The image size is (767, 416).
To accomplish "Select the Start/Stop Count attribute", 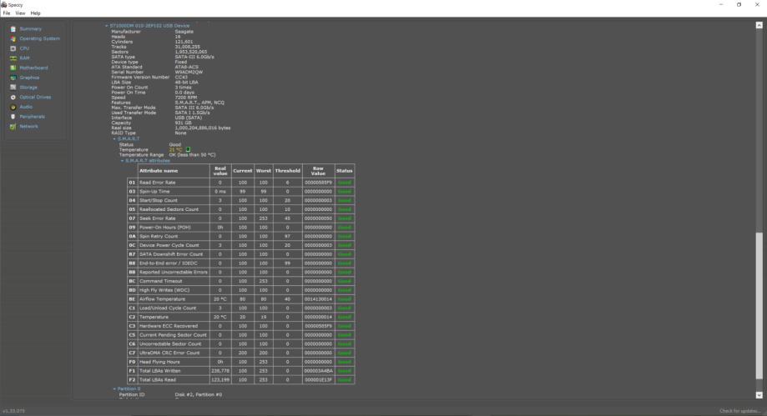I will (158, 200).
